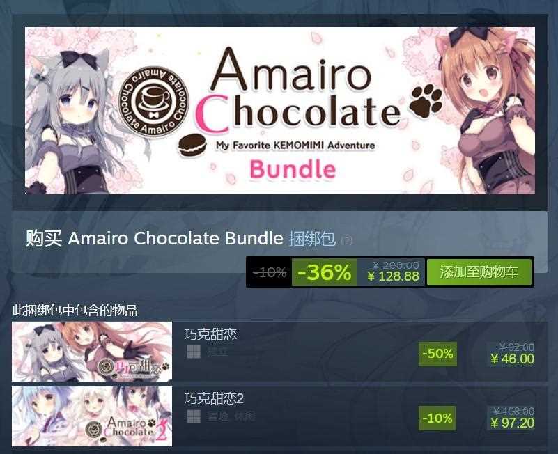Open the 巧克甜恋 game thumbnail

click(x=92, y=352)
